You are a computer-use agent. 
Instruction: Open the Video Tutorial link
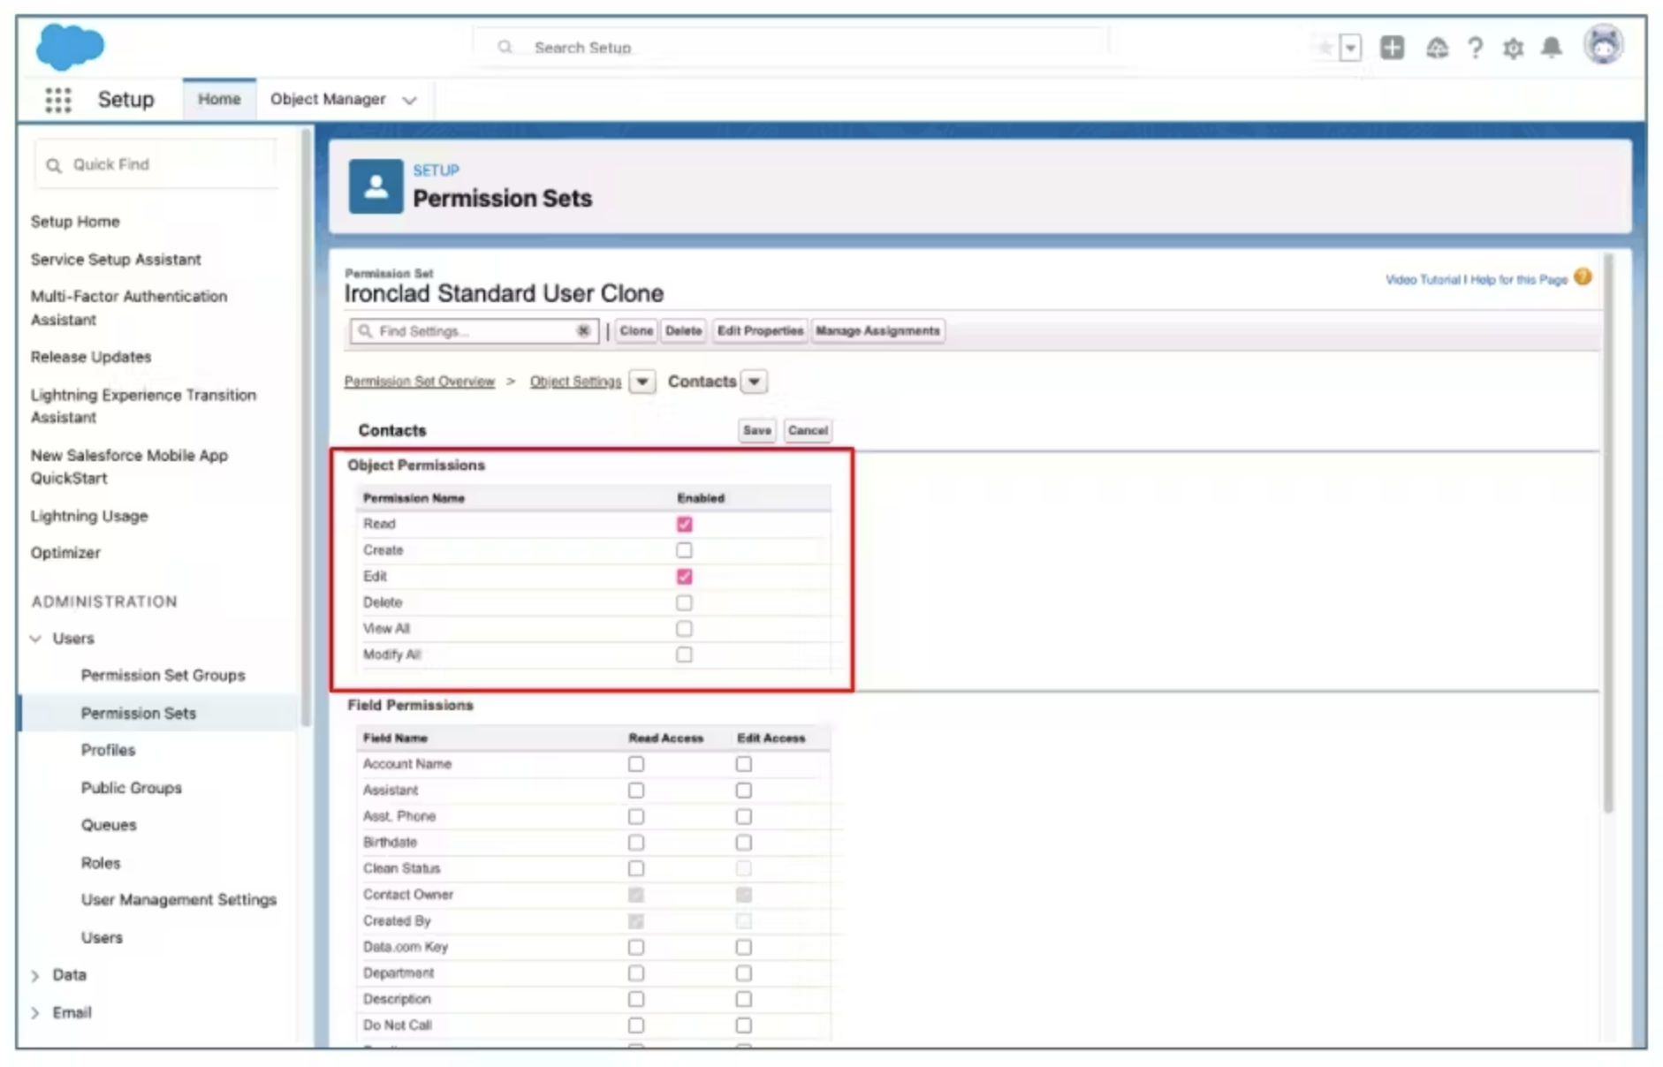(x=1423, y=280)
